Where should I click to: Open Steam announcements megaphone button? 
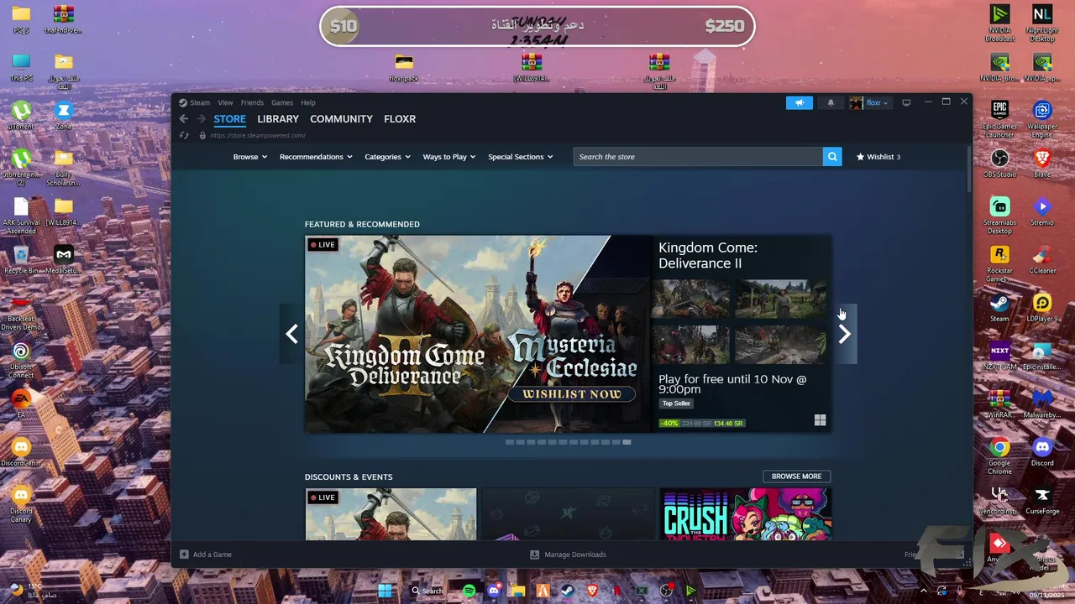tap(800, 102)
